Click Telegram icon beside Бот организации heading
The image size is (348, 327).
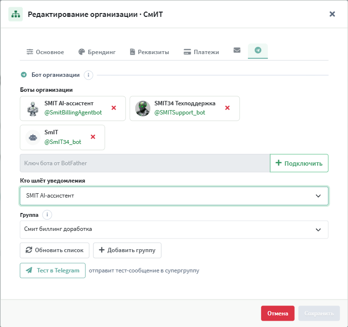tap(24, 75)
